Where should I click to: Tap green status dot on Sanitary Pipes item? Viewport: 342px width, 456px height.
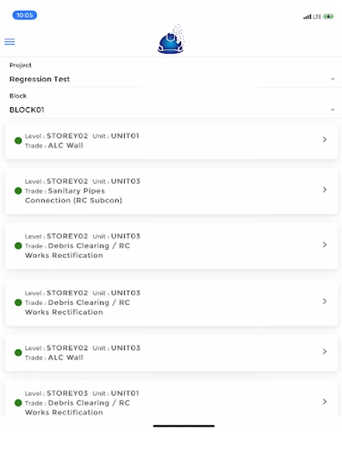[x=18, y=191]
